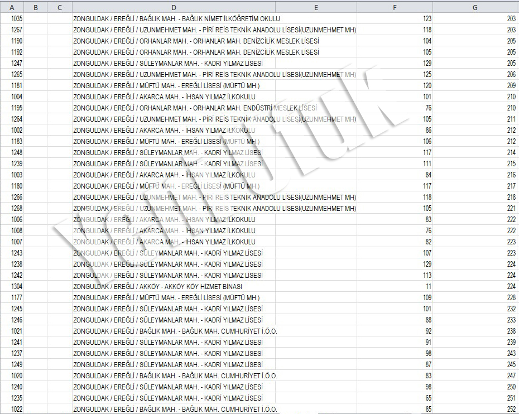Select the column F header
519x414 pixels.
[395, 7]
